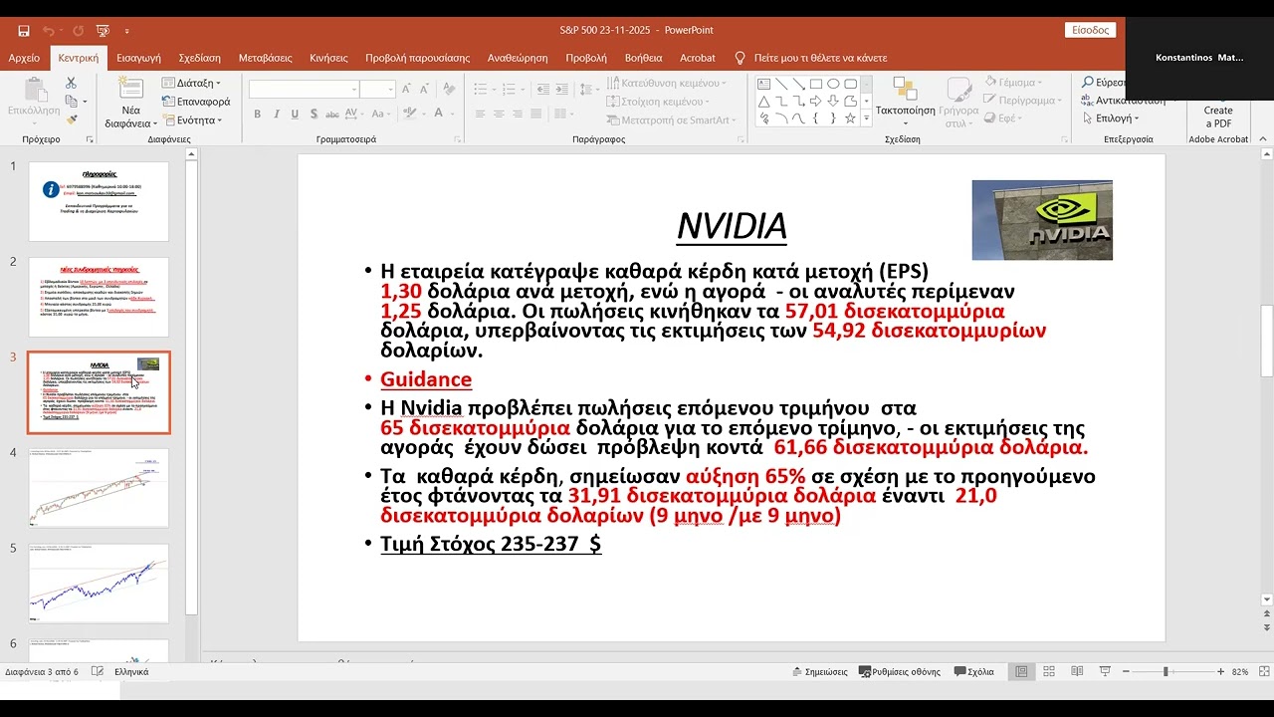The height and width of the screenshot is (717, 1274).
Task: Click the Είσοδος sign-in button
Action: 1090,31
